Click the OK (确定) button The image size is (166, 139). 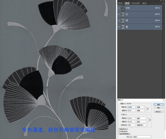point(159,105)
